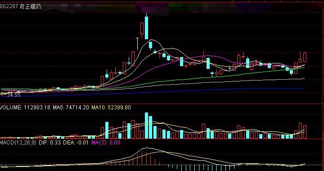
Task: Click the white crest of the MACD DIF line
Action: (x=147, y=148)
